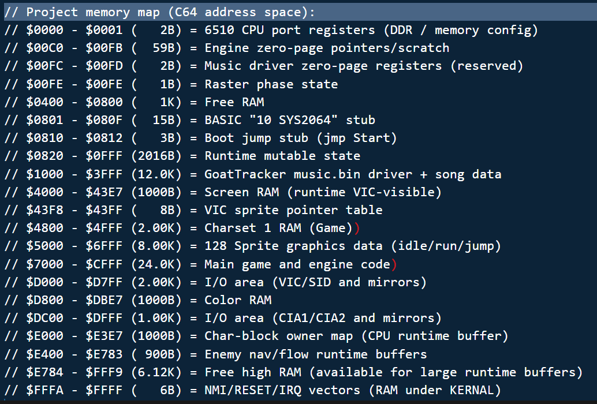
Task: Click the '( 1K)' size value
Action: tap(156, 102)
